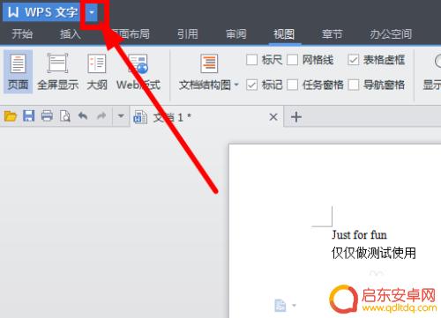Click the open folder icon

point(11,116)
